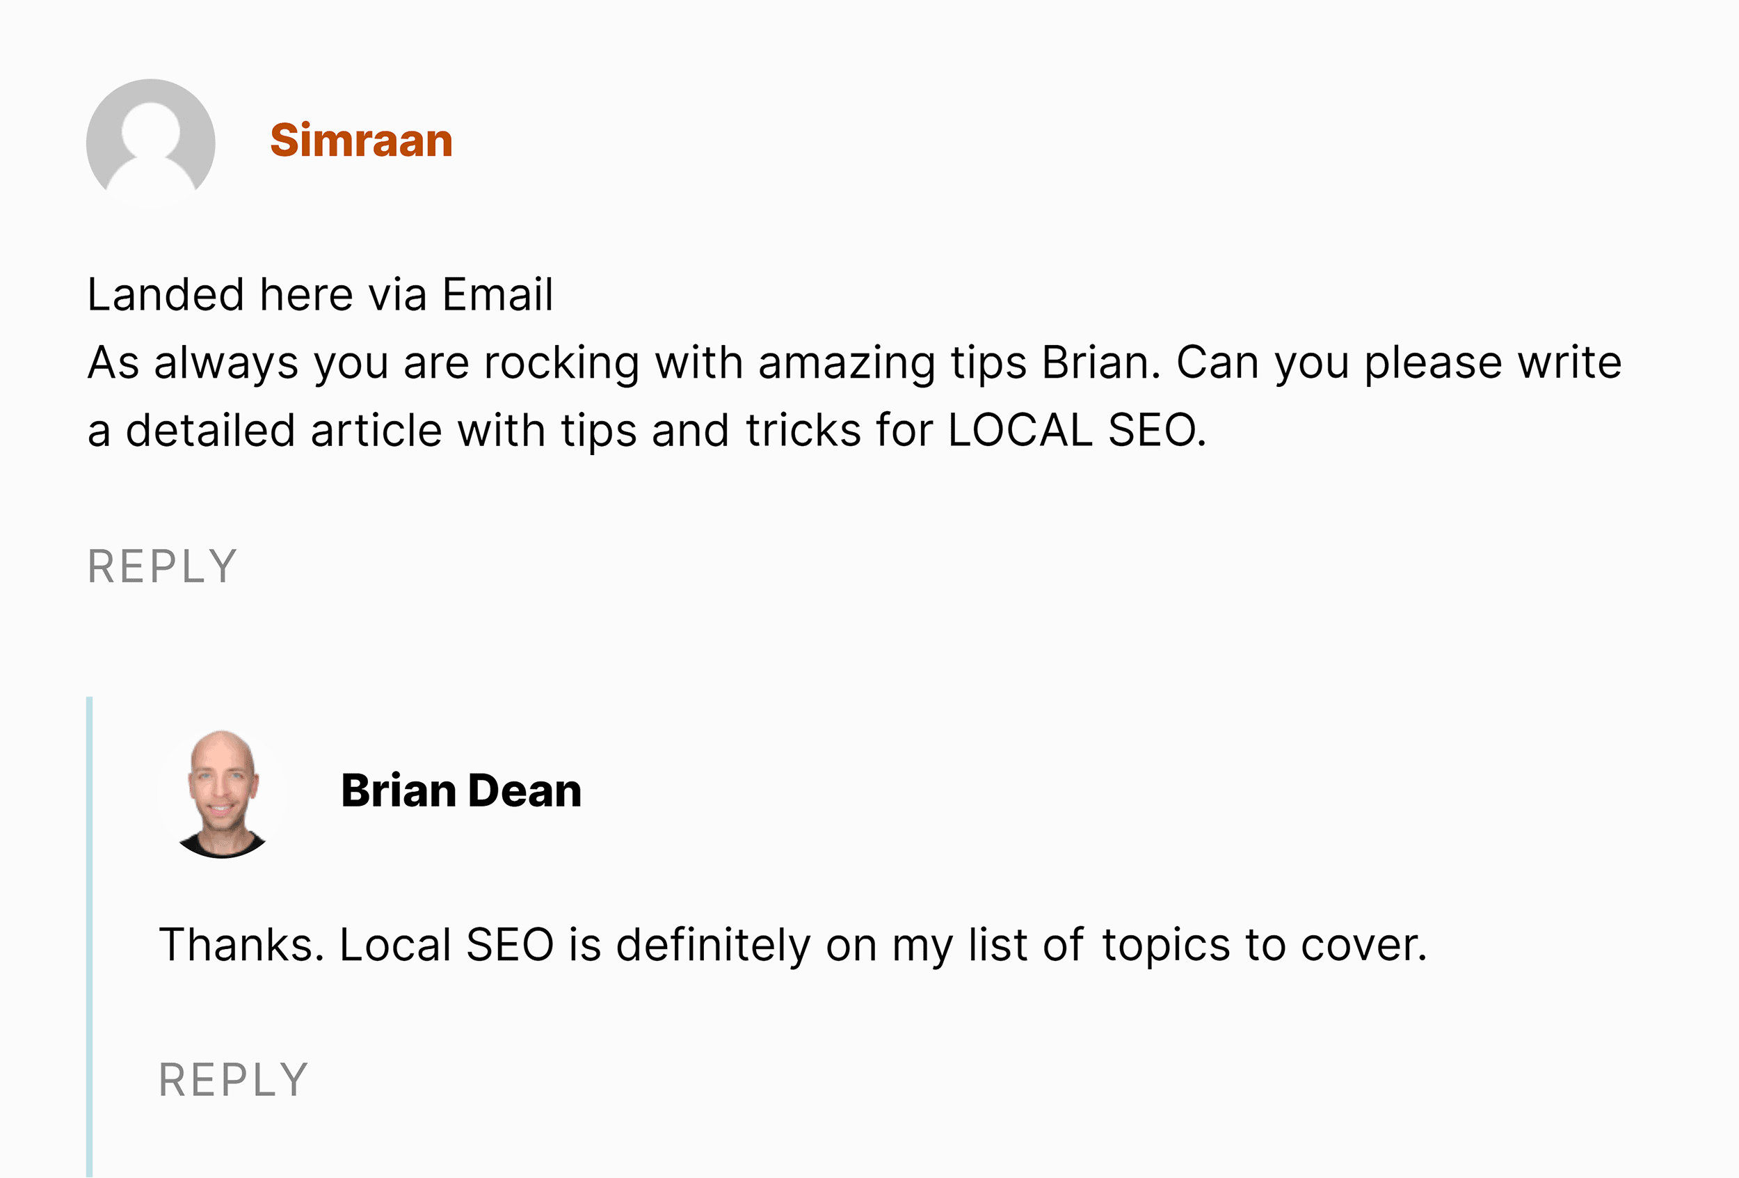Reply to Brian Dean's comment
Viewport: 1739px width, 1178px height.
click(x=234, y=1080)
